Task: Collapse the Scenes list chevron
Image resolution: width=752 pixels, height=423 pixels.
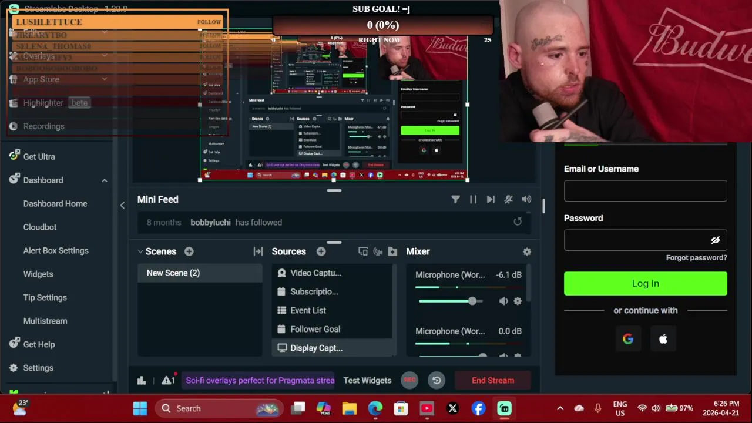Action: tap(140, 251)
